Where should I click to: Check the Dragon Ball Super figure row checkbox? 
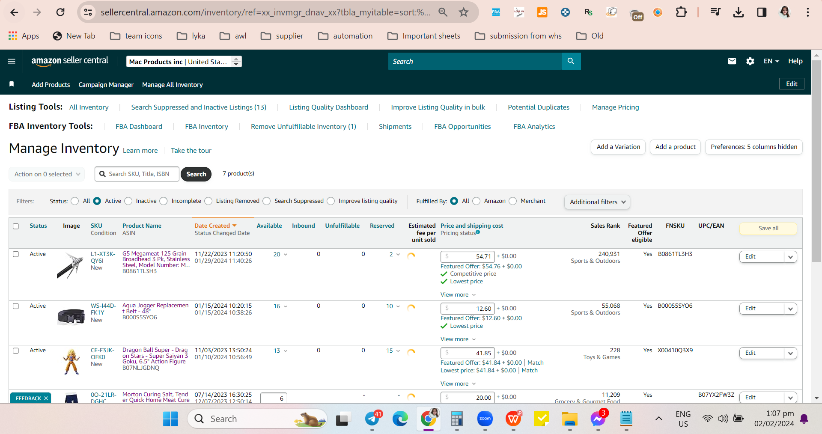(x=16, y=351)
